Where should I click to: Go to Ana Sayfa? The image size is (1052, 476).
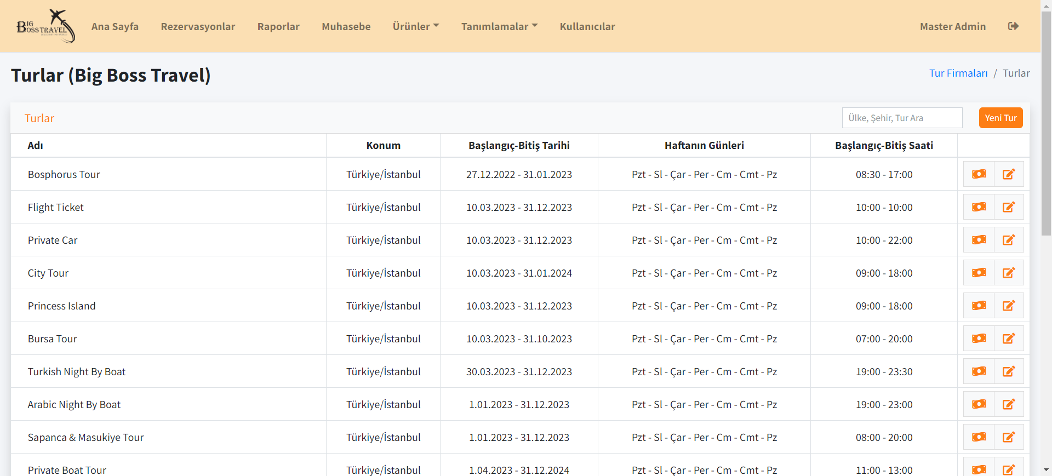point(115,26)
